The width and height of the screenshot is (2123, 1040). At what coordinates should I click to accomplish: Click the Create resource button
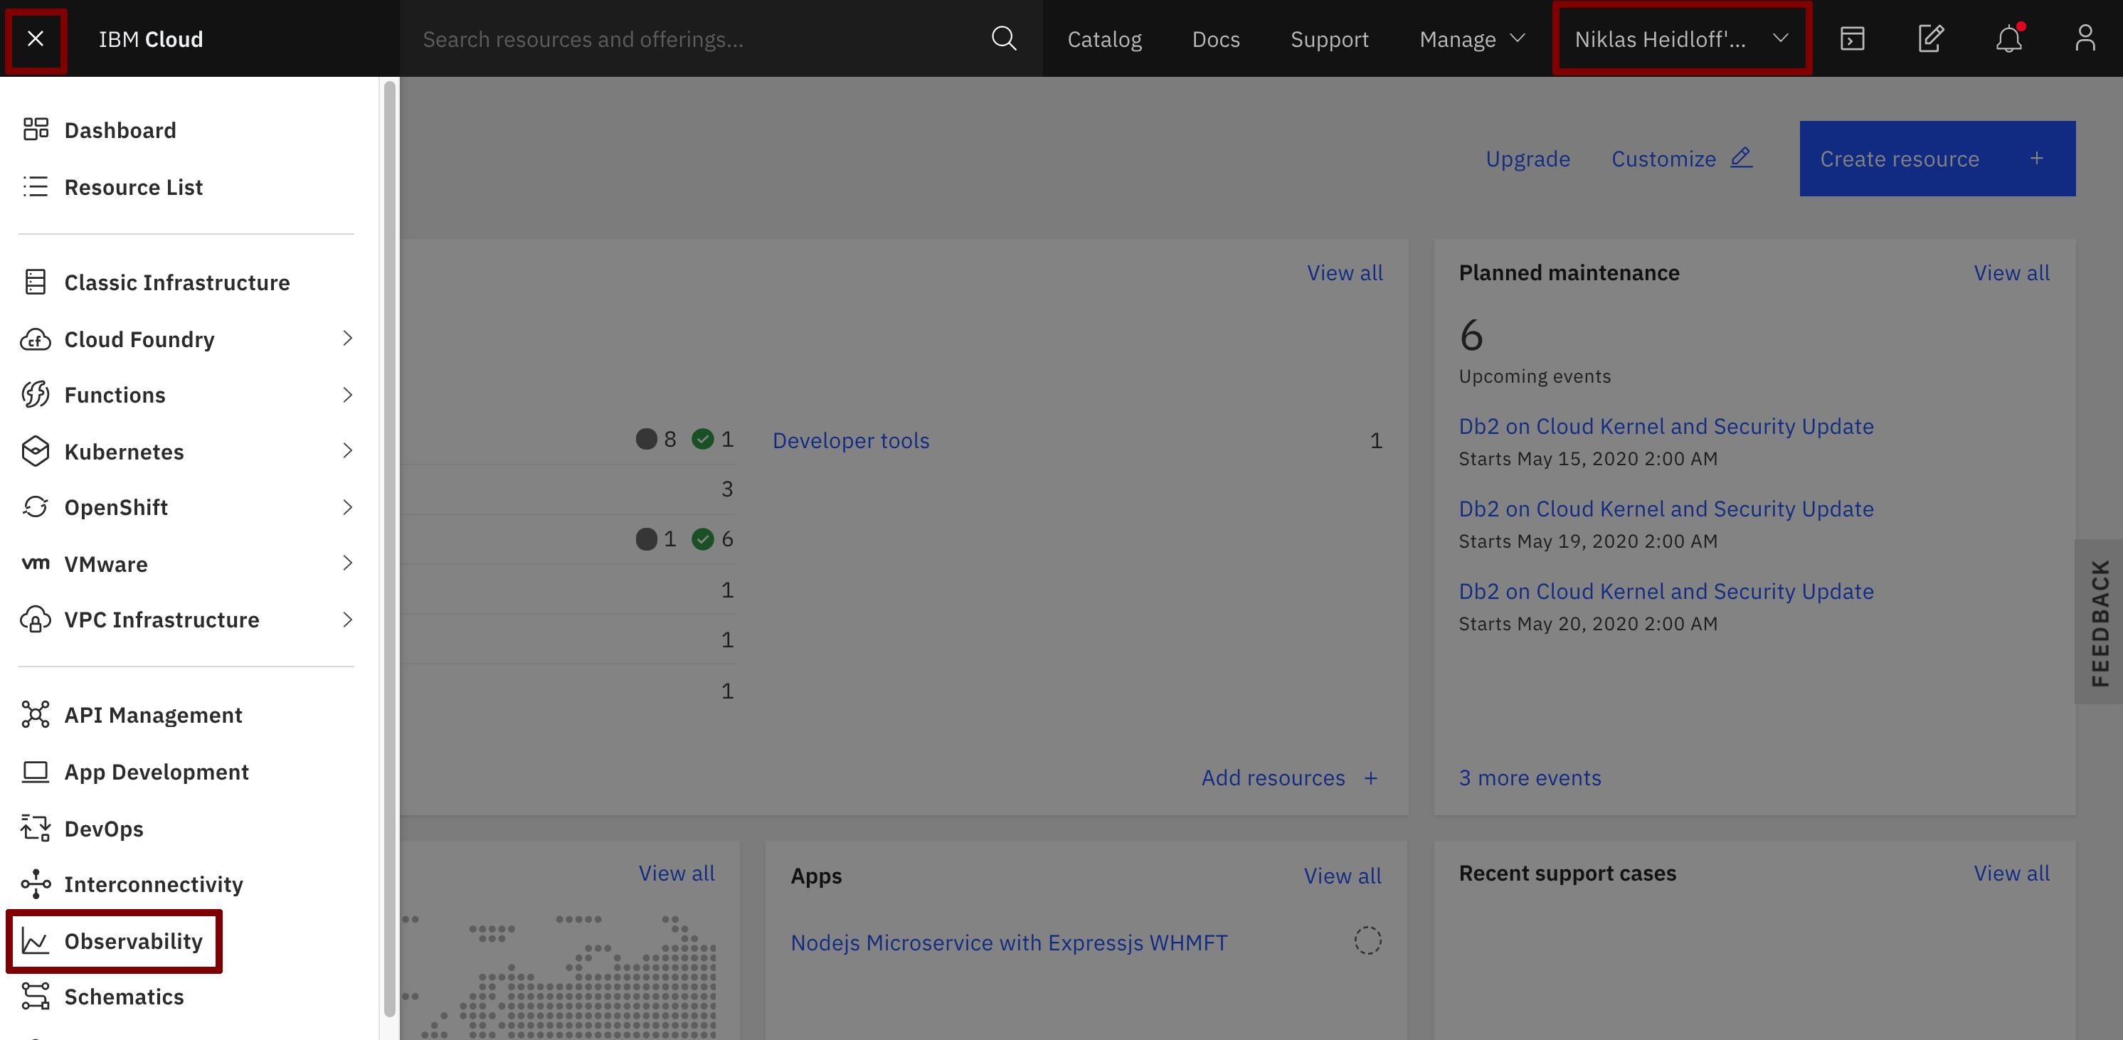pyautogui.click(x=1937, y=158)
